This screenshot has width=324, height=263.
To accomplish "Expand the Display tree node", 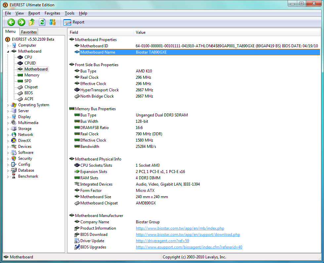I will click(x=8, y=117).
